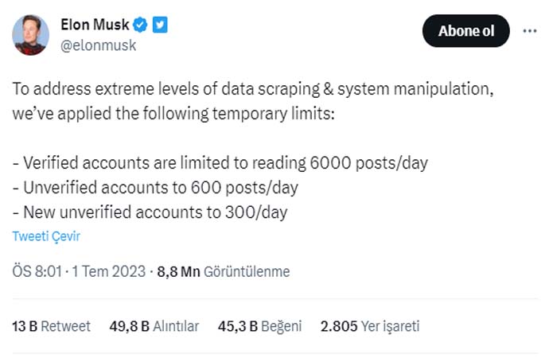View the 8,8 Mn Görüntülenme count
Viewport: 549px width, 358px height.
coord(224,271)
